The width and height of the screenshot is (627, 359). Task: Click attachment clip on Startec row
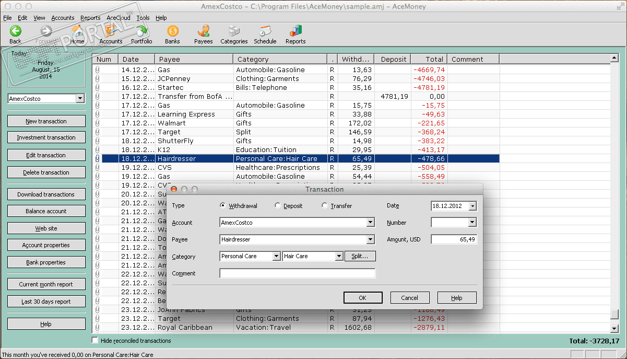[x=97, y=88]
